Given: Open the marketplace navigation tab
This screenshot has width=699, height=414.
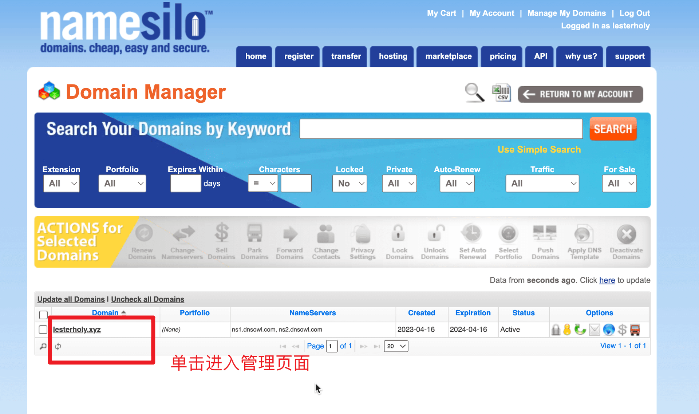Looking at the screenshot, I should pyautogui.click(x=447, y=56).
